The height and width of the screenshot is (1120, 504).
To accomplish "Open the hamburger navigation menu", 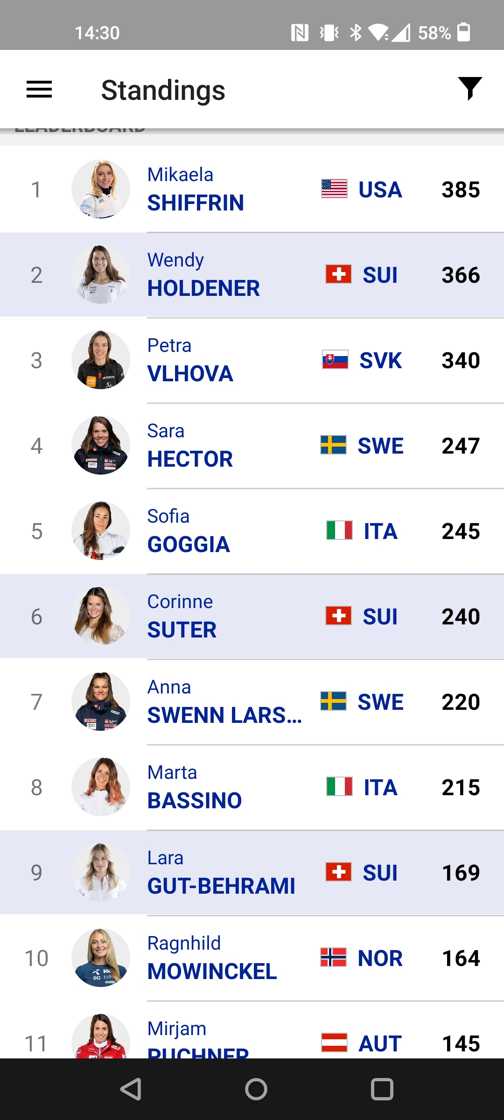I will click(39, 89).
